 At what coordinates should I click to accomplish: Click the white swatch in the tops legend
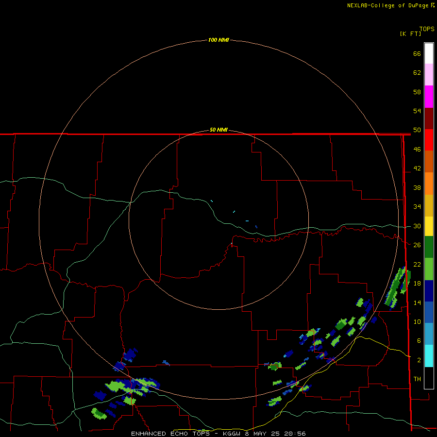pyautogui.click(x=429, y=53)
